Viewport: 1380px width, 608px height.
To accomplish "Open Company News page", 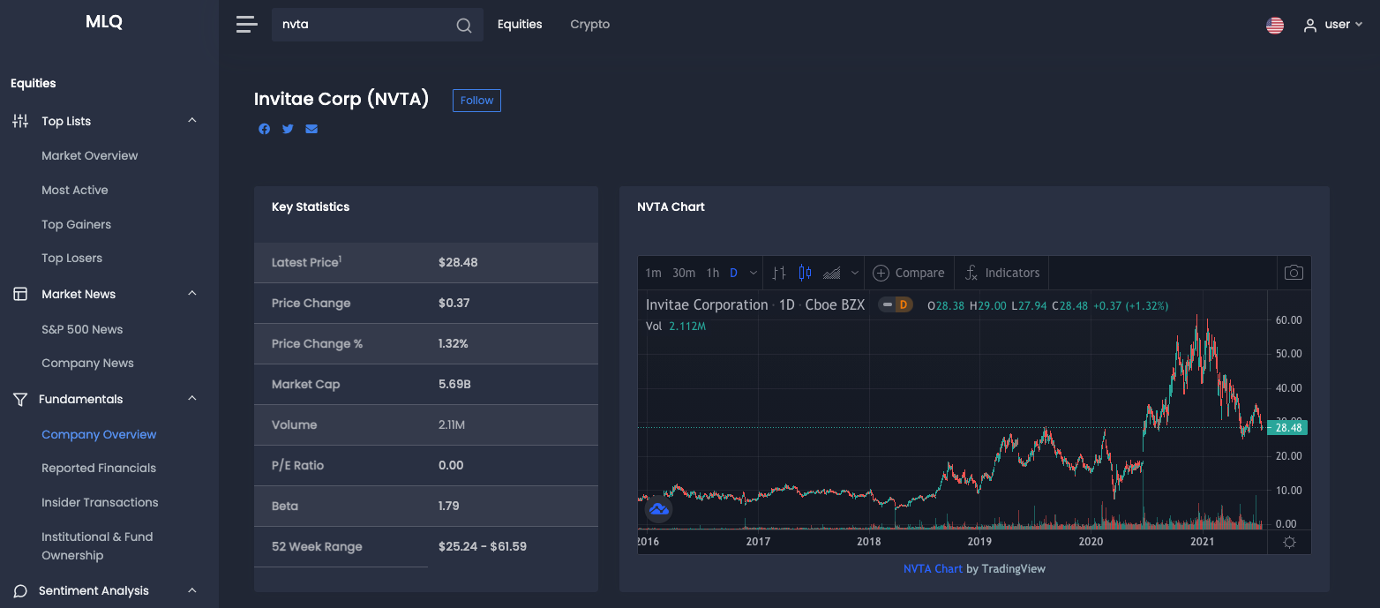I will point(88,363).
